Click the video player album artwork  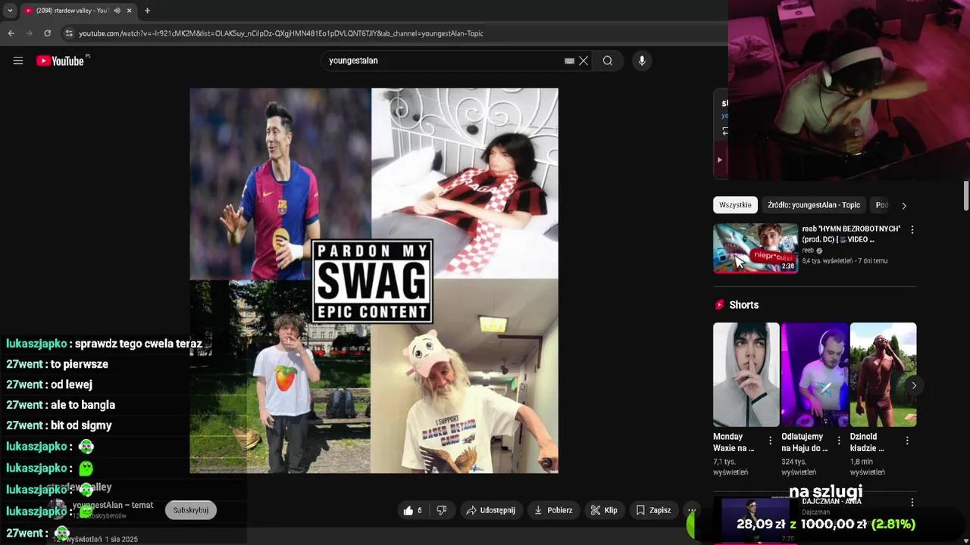coord(374,281)
